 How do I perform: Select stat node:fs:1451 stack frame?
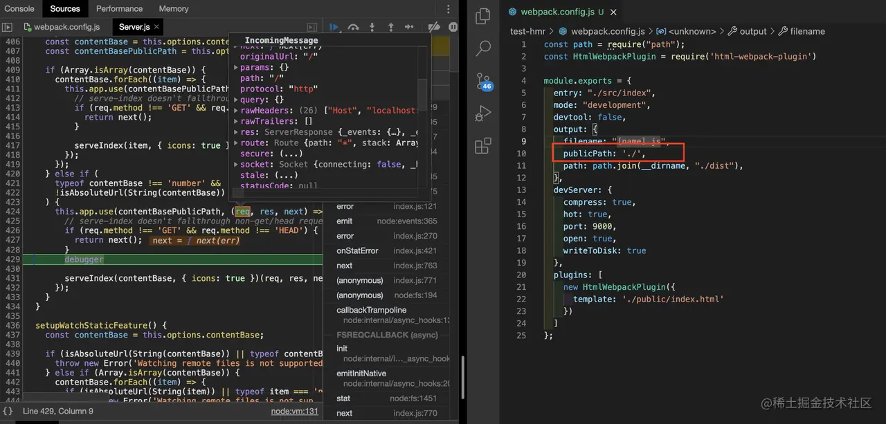tap(388, 398)
